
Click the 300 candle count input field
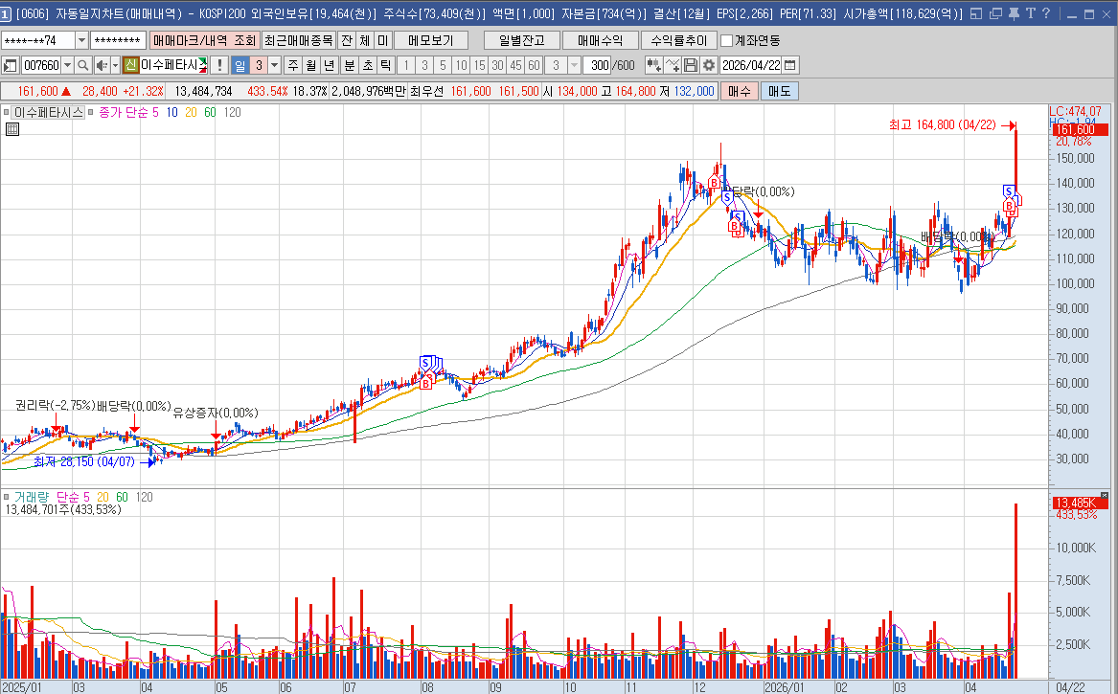[x=599, y=65]
